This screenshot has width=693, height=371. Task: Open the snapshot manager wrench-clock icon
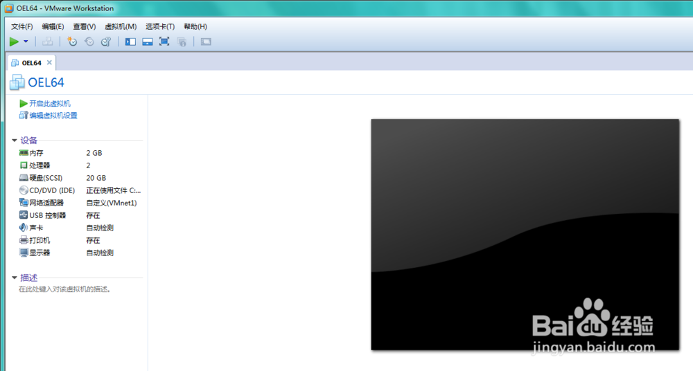106,42
